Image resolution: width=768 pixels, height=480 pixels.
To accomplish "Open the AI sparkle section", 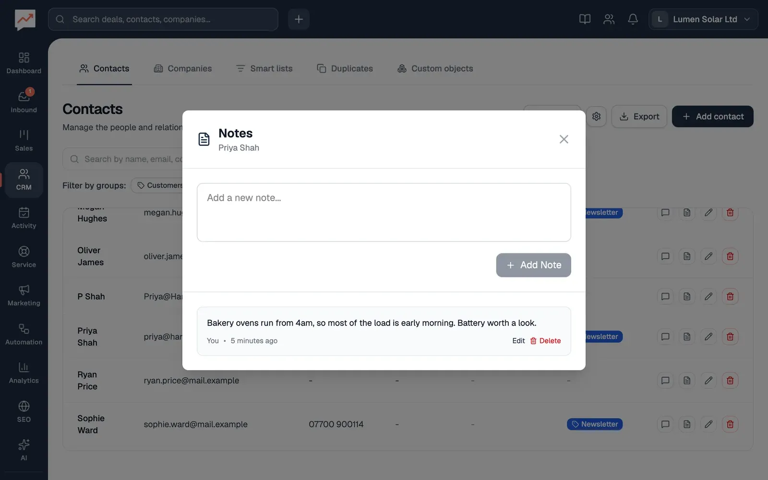I will (24, 450).
